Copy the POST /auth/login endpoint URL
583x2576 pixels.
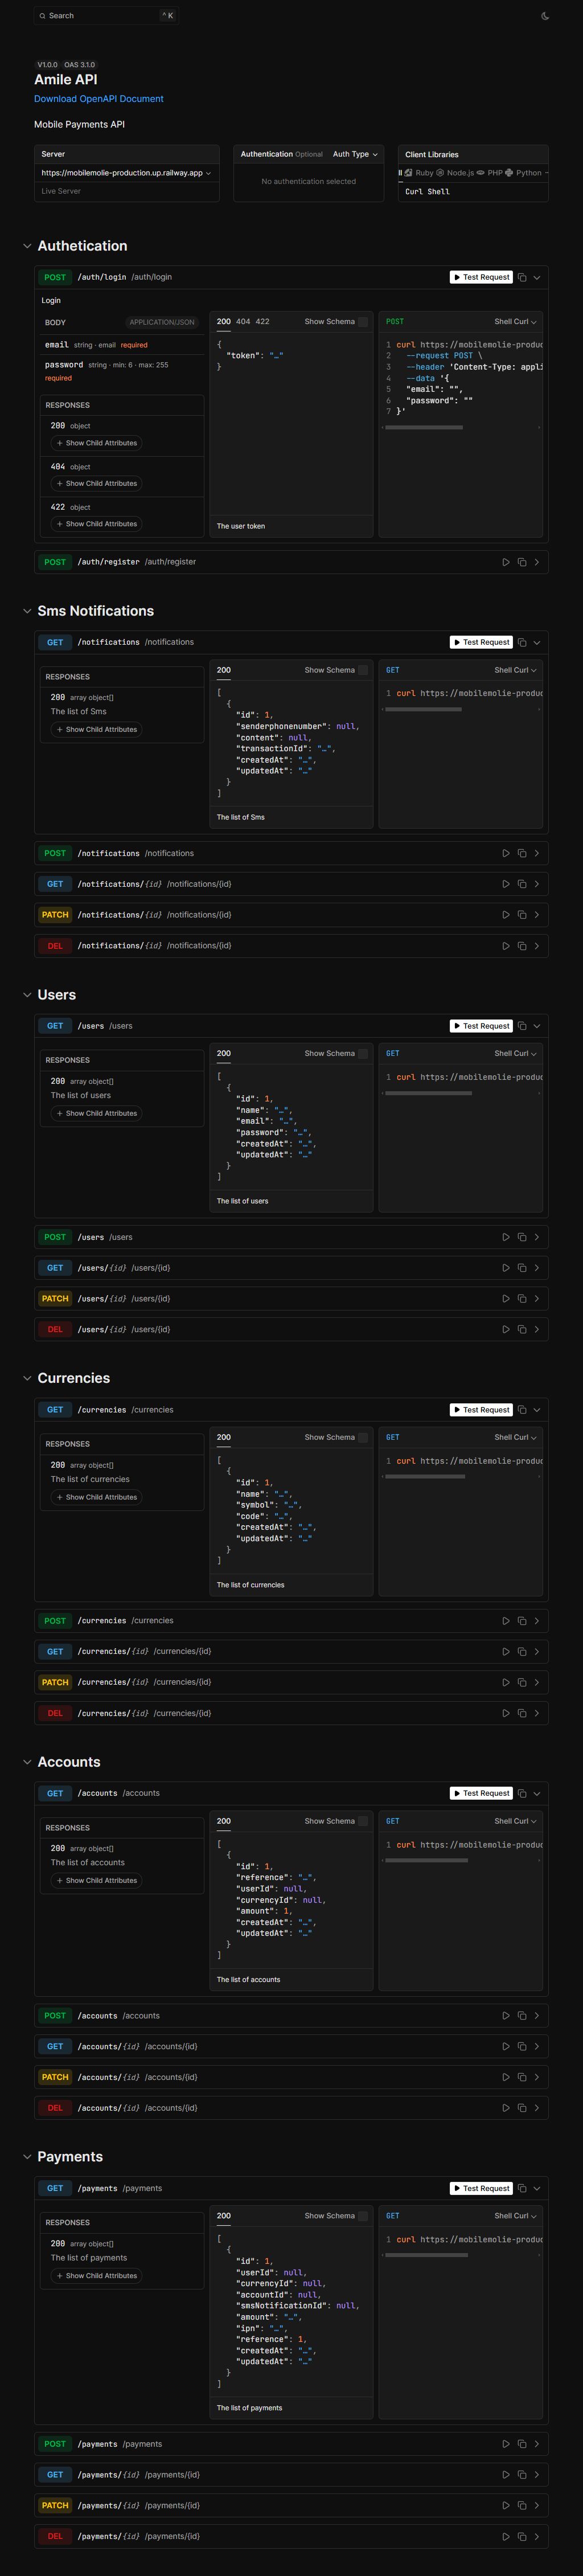521,277
